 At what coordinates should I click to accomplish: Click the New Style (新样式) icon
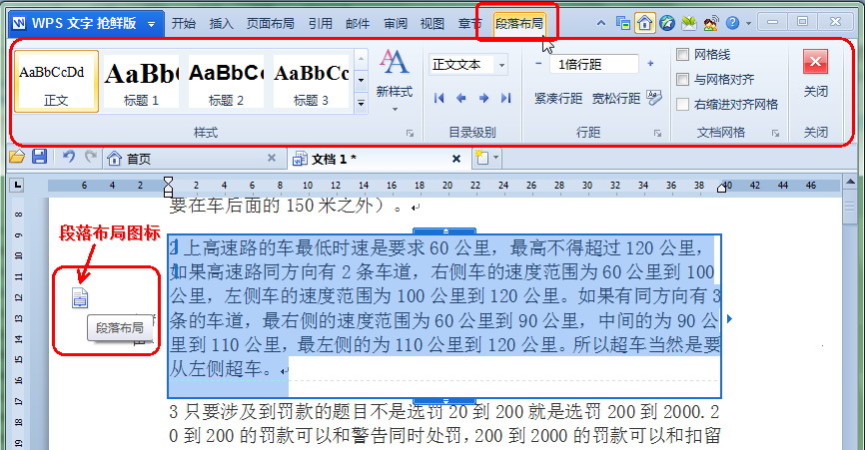tap(395, 71)
